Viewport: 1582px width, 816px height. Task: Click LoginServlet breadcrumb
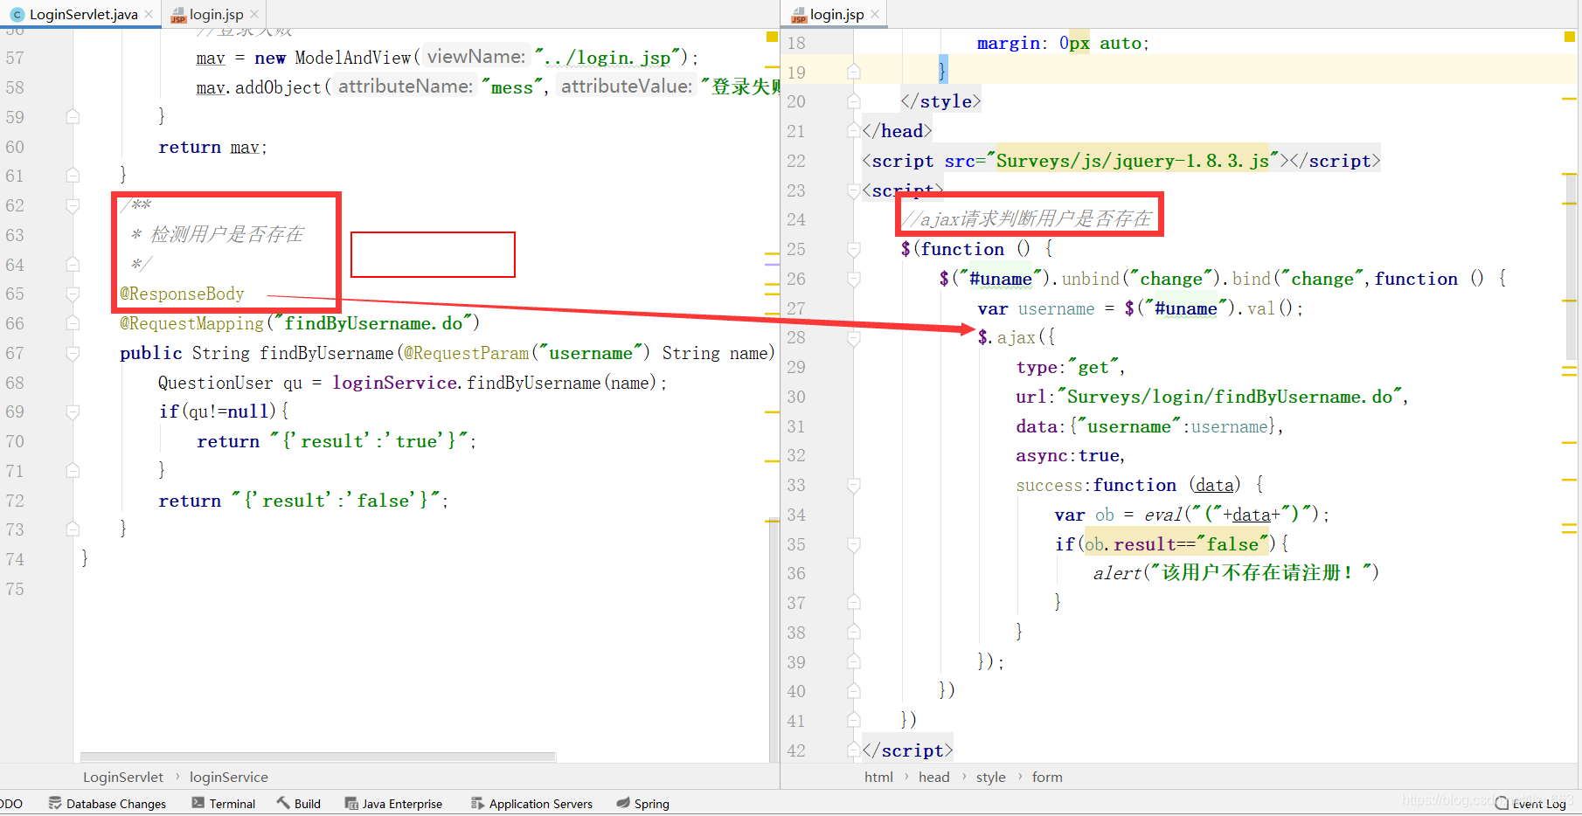123,777
